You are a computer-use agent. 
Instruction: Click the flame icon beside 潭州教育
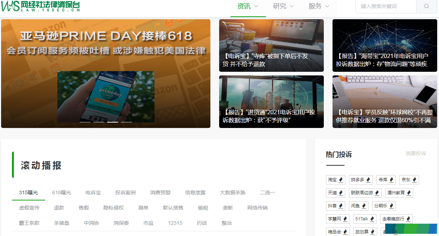409,193
